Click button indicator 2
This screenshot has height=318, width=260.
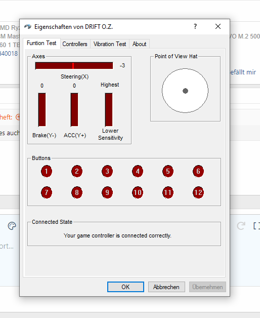point(77,171)
